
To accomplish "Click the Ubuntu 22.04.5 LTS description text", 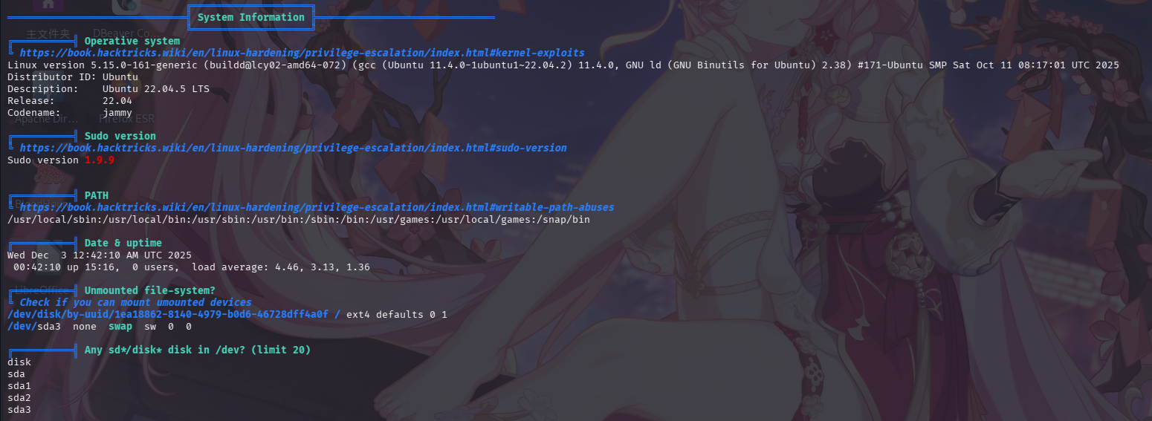I will (x=156, y=89).
